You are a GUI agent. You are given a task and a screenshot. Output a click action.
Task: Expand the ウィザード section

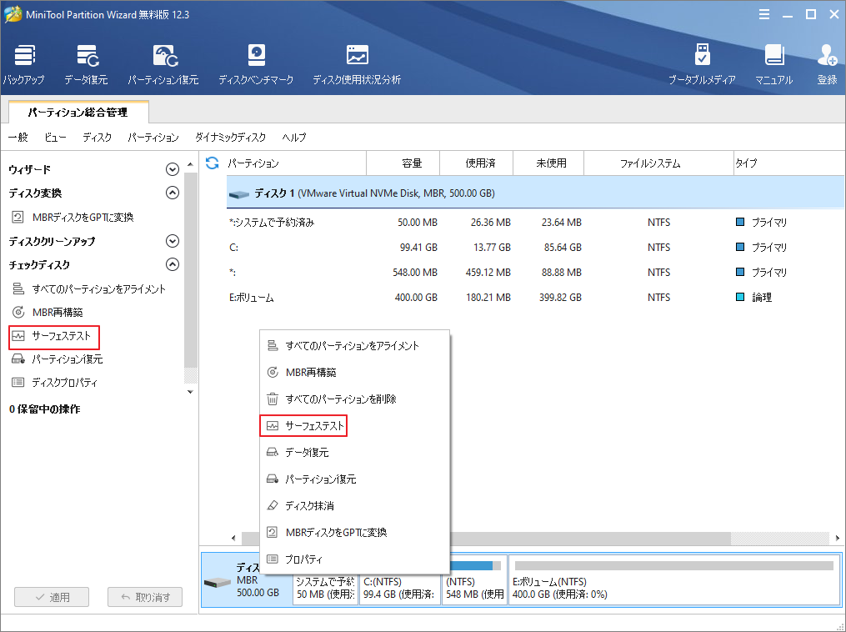pyautogui.click(x=173, y=169)
